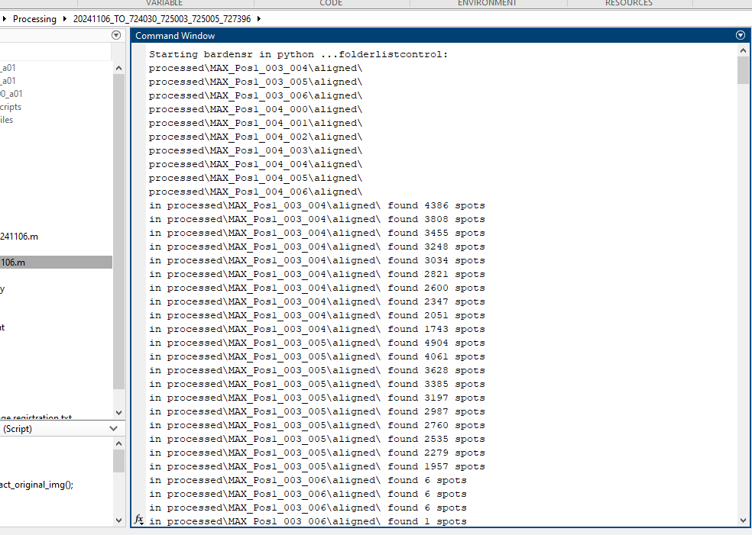
Task: Click the file list scroll-down arrow
Action: coord(118,412)
